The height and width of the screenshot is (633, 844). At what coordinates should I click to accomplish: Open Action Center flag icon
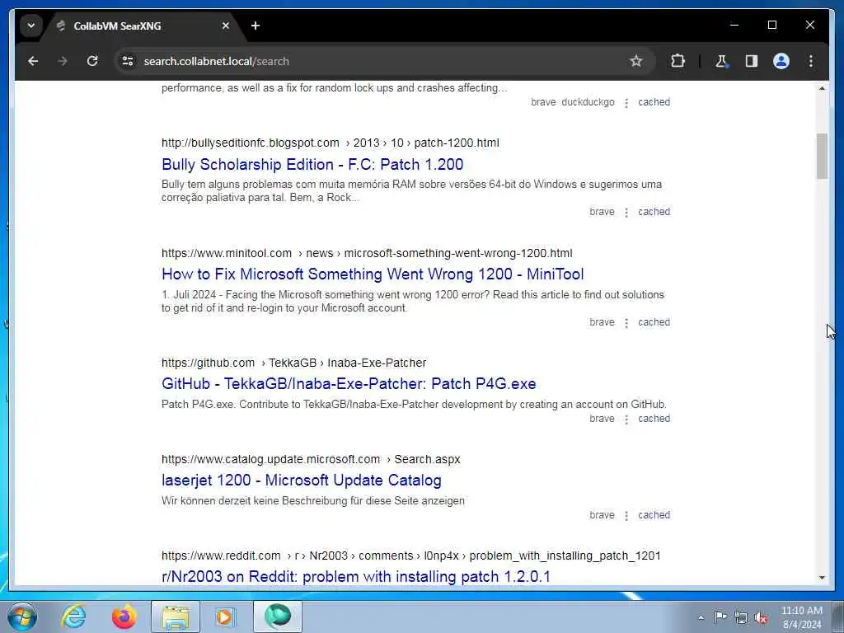coord(720,617)
